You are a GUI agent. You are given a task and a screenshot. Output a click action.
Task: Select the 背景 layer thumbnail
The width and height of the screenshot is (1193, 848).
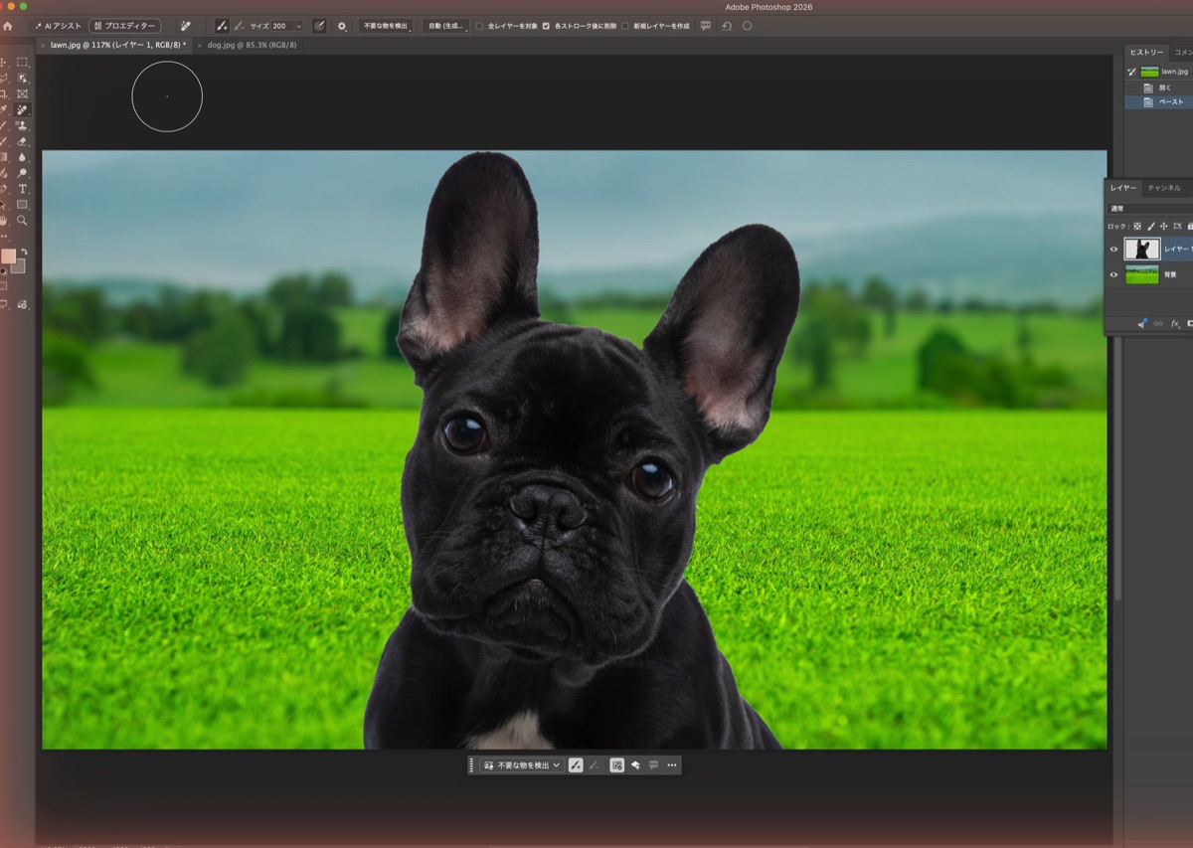[x=1142, y=274]
